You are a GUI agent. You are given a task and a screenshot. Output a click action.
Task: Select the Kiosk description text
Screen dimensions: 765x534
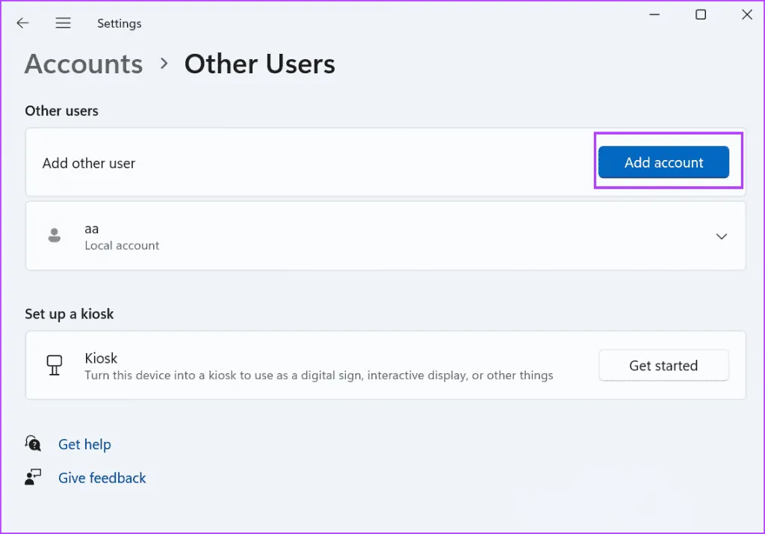pyautogui.click(x=318, y=375)
